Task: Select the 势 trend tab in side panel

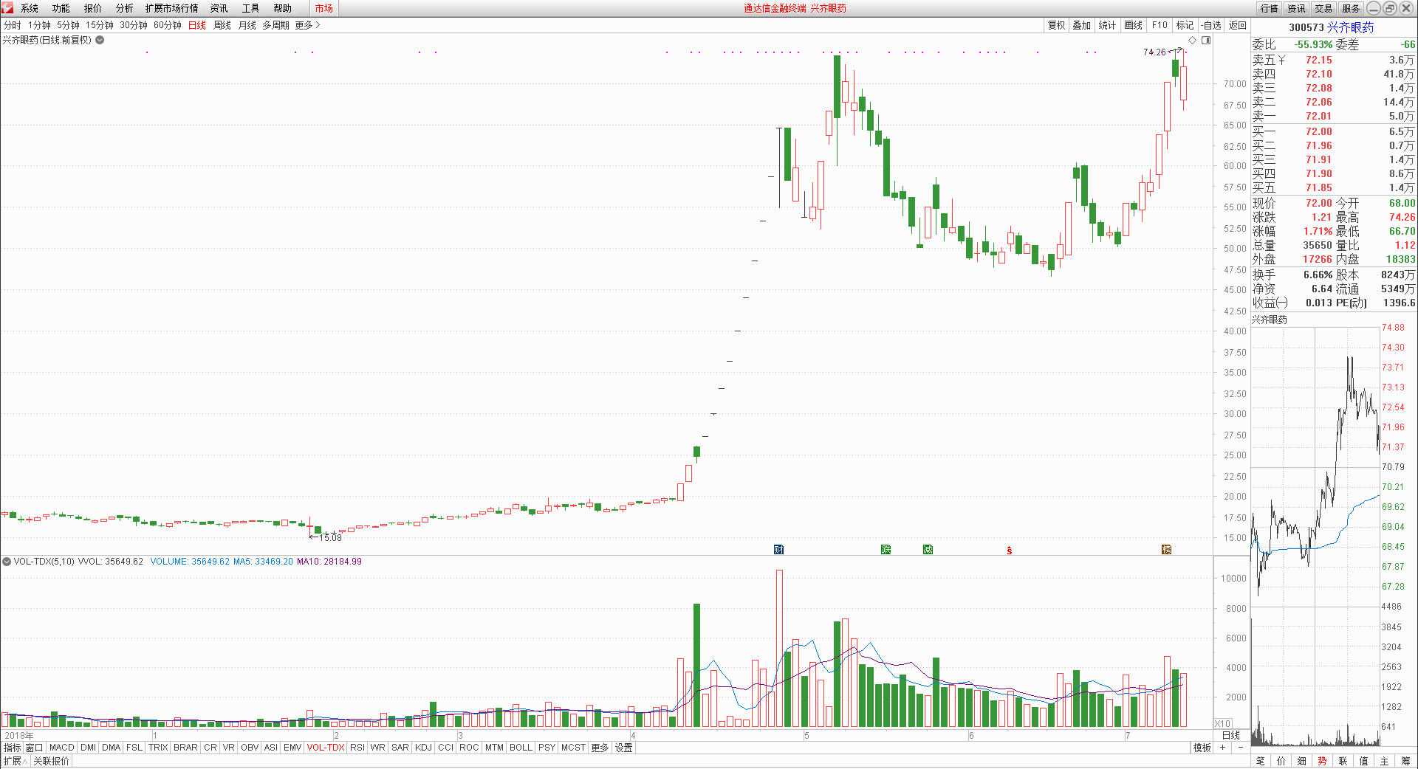Action: [x=1322, y=761]
